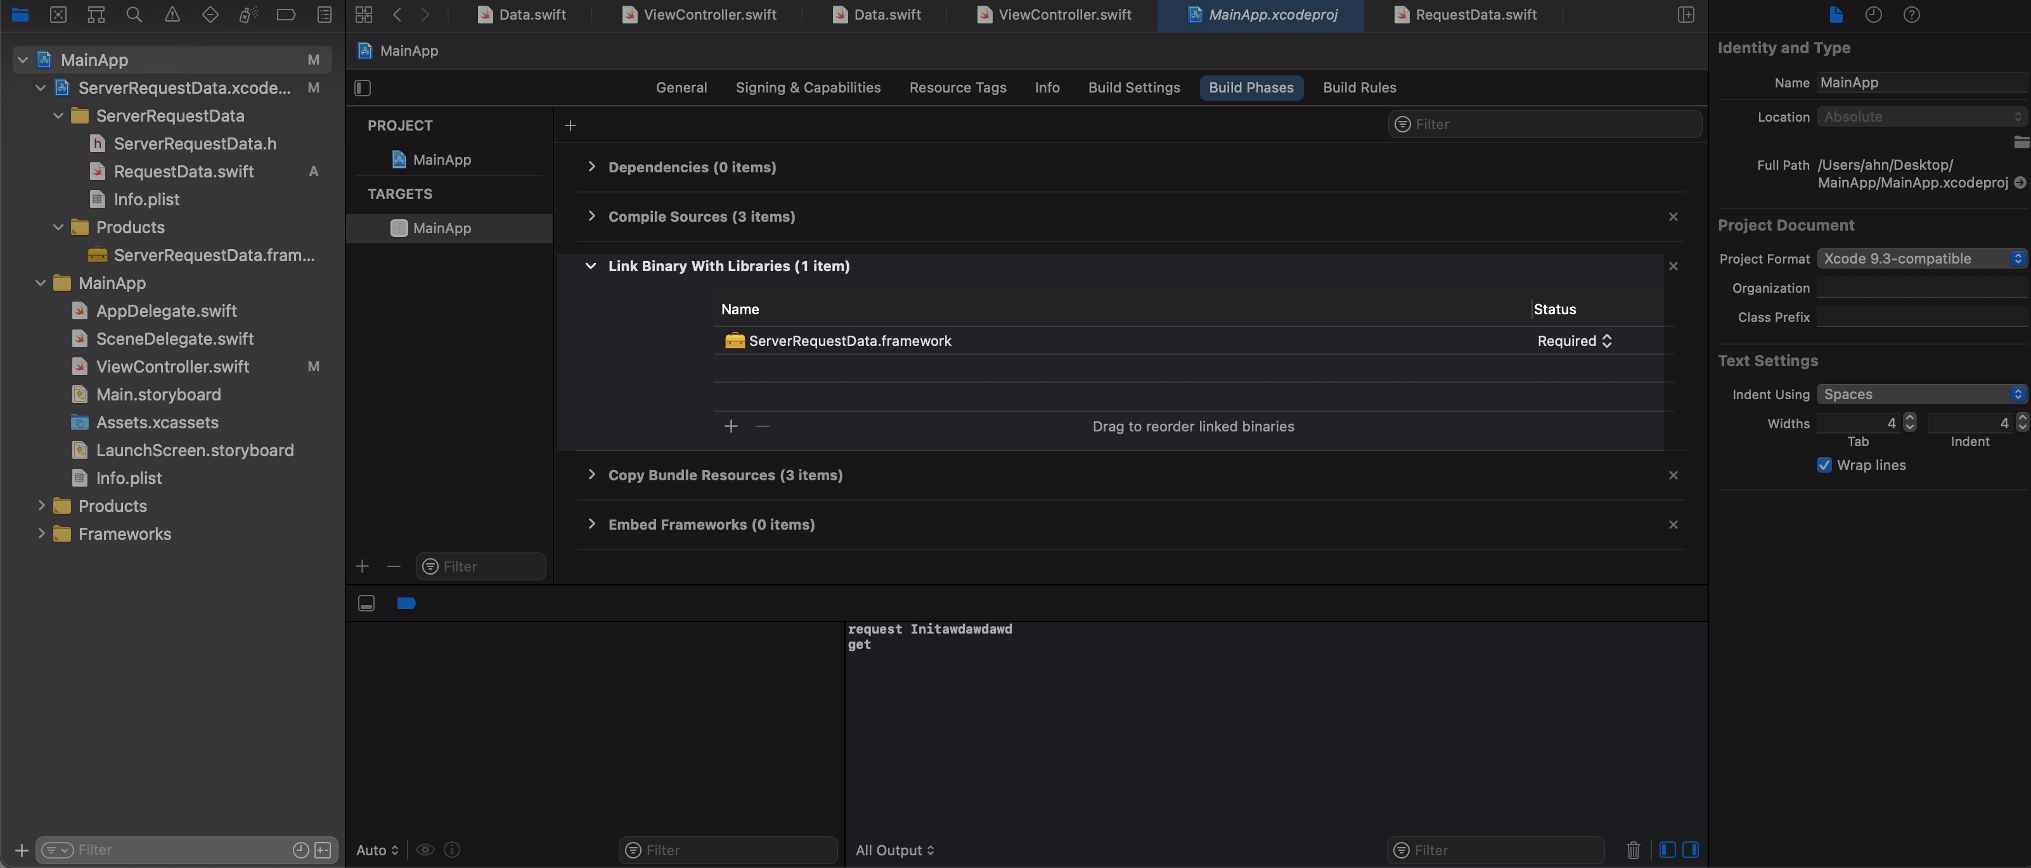2031x868 pixels.
Task: Click the trash icon to clear console
Action: click(1633, 850)
